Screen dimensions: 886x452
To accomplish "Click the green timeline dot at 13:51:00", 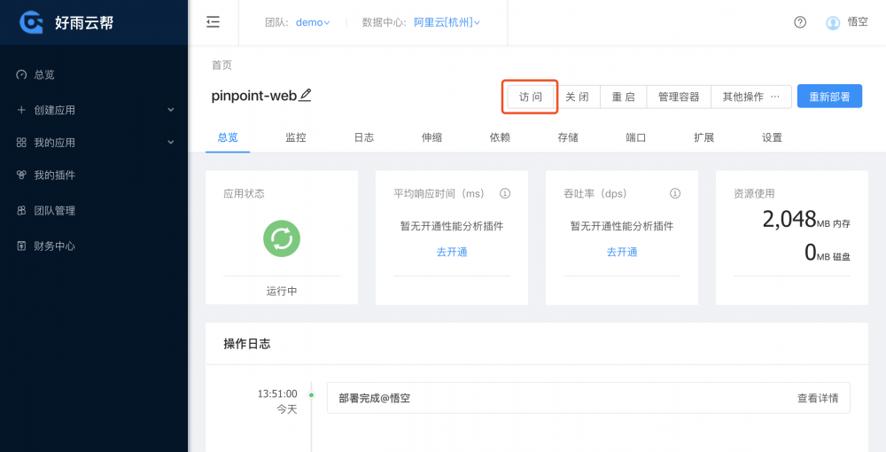I will click(x=311, y=395).
